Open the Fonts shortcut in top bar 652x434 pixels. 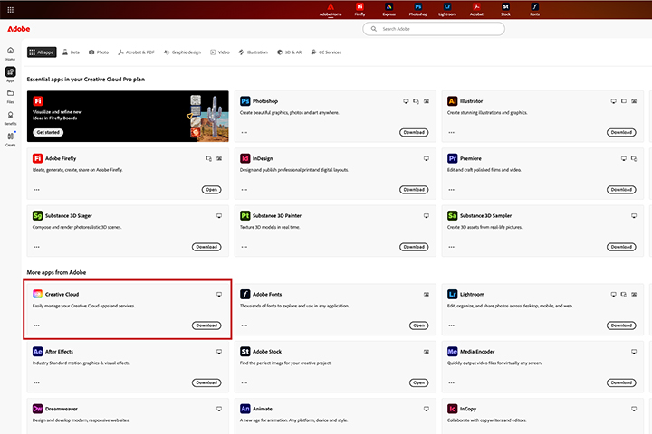click(x=535, y=9)
